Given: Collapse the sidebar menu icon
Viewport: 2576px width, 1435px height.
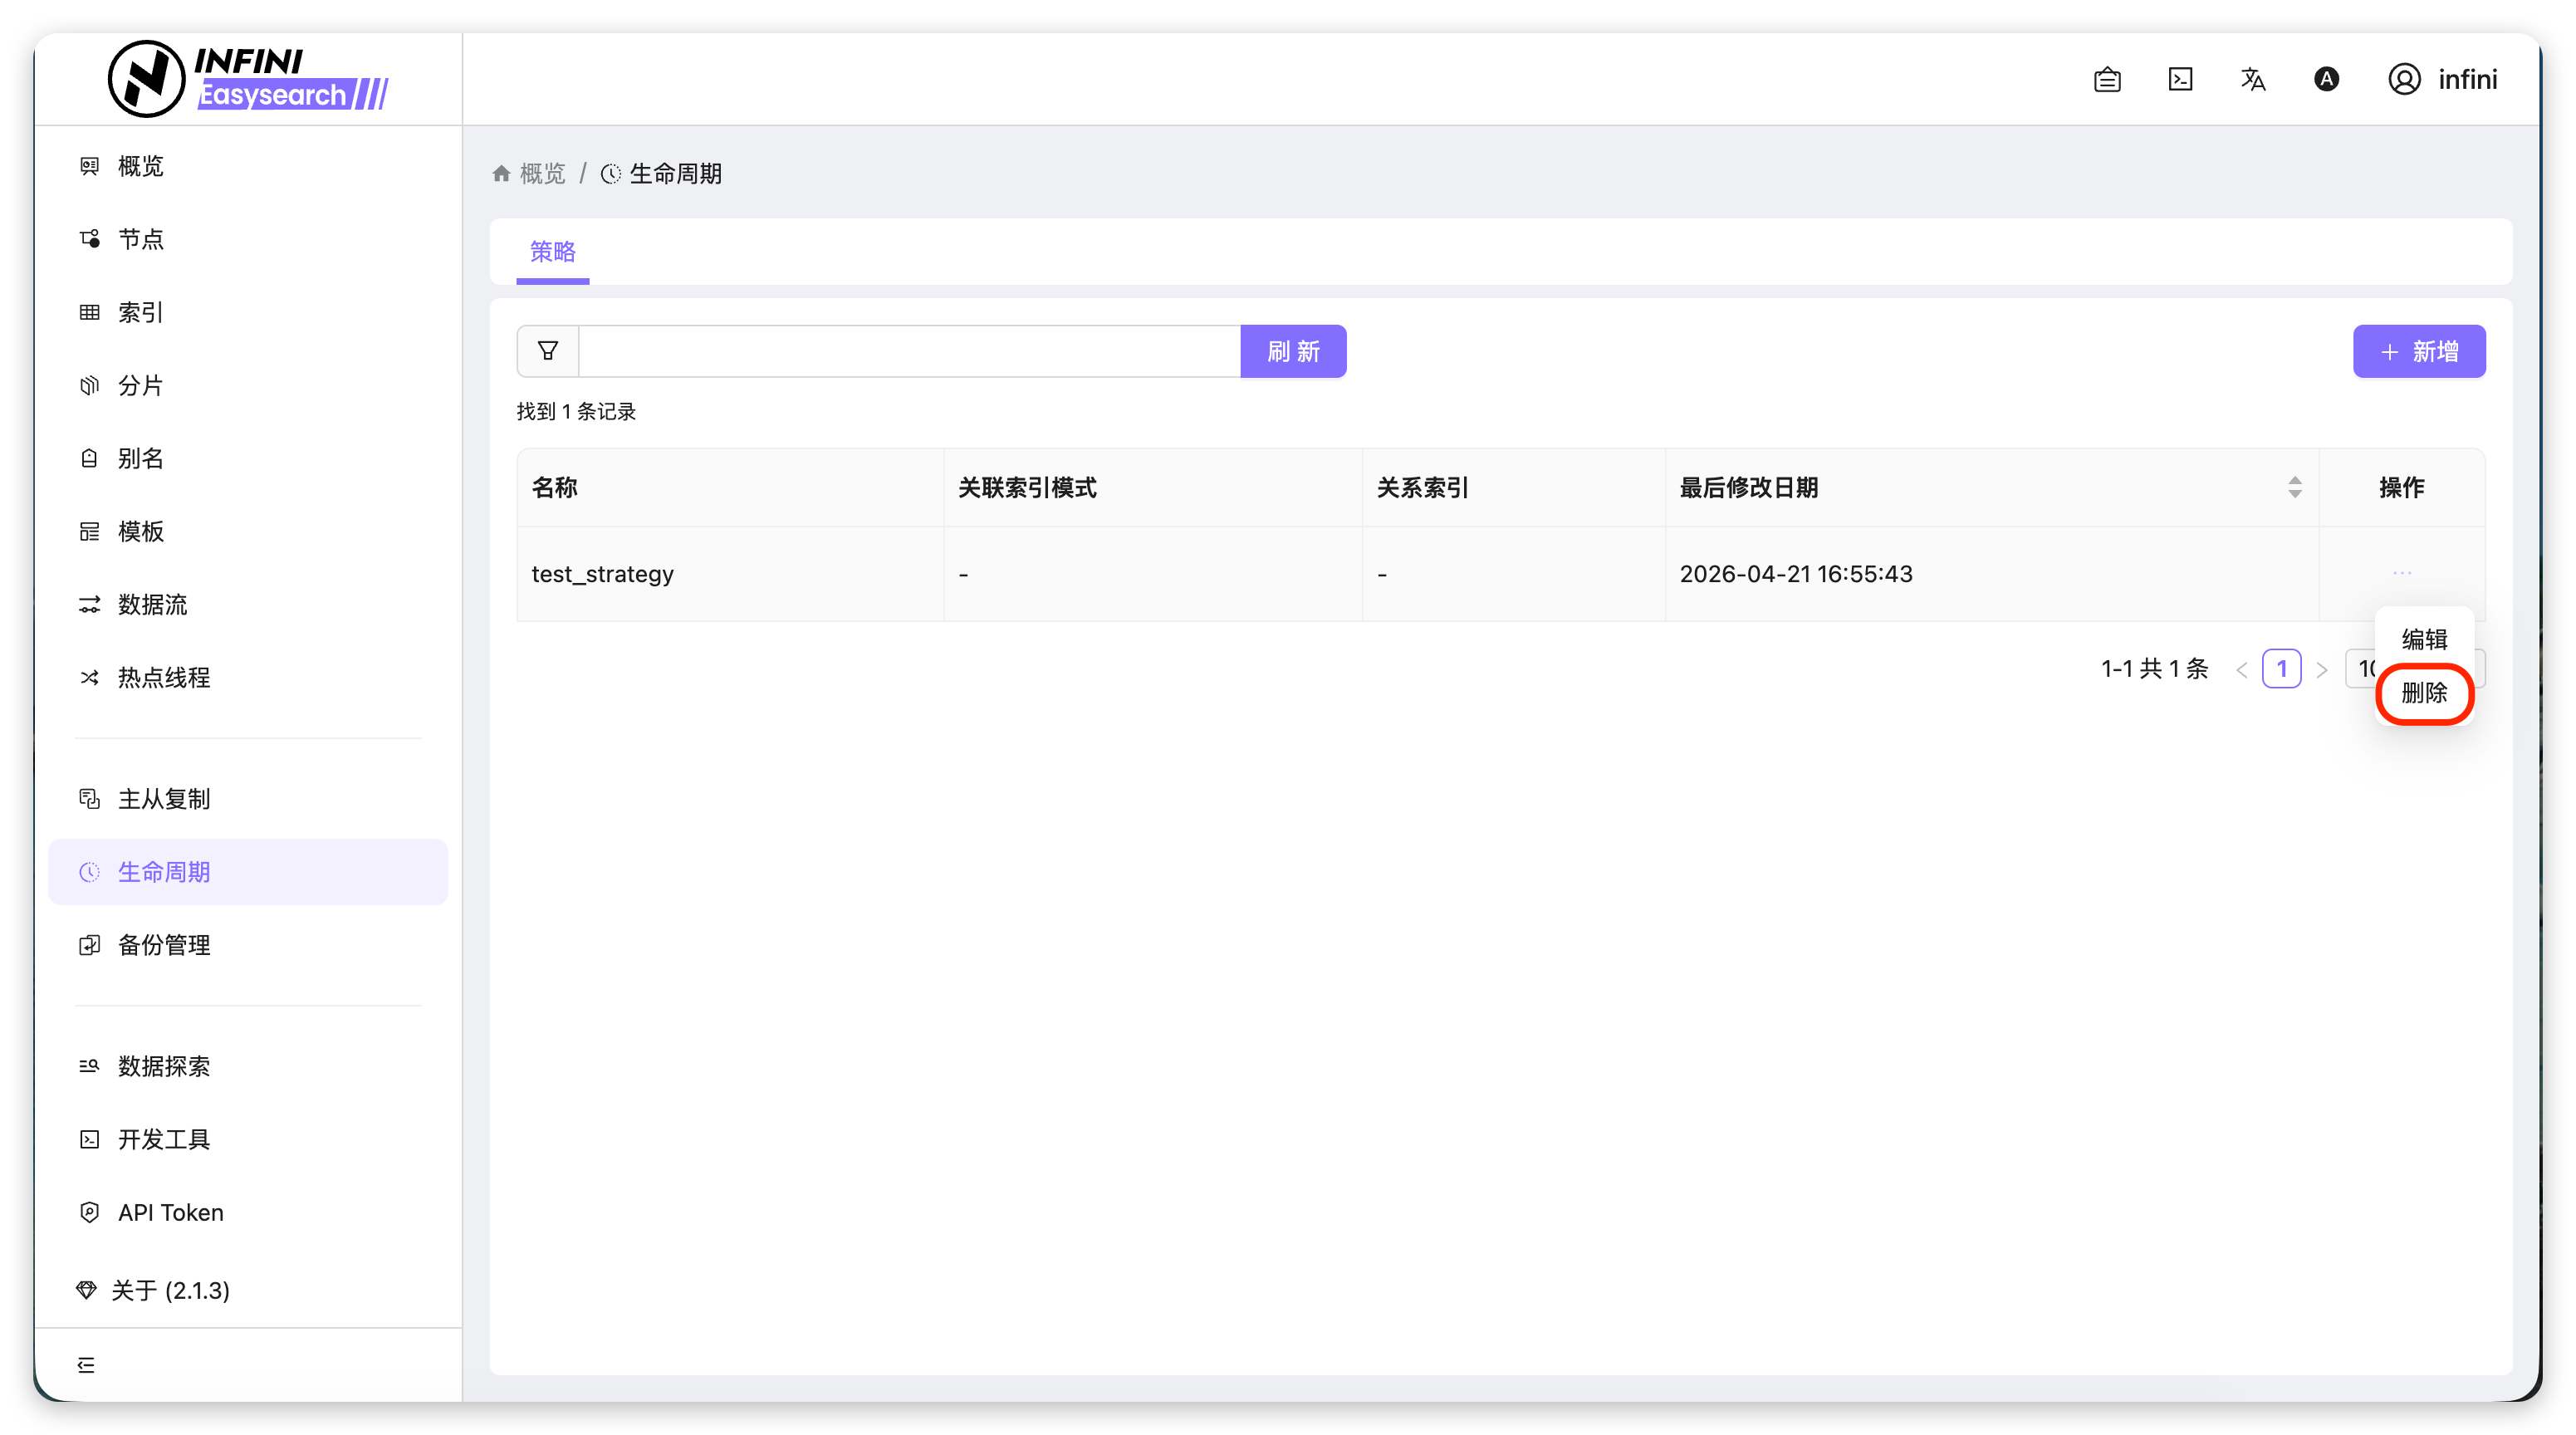Looking at the screenshot, I should (x=86, y=1365).
